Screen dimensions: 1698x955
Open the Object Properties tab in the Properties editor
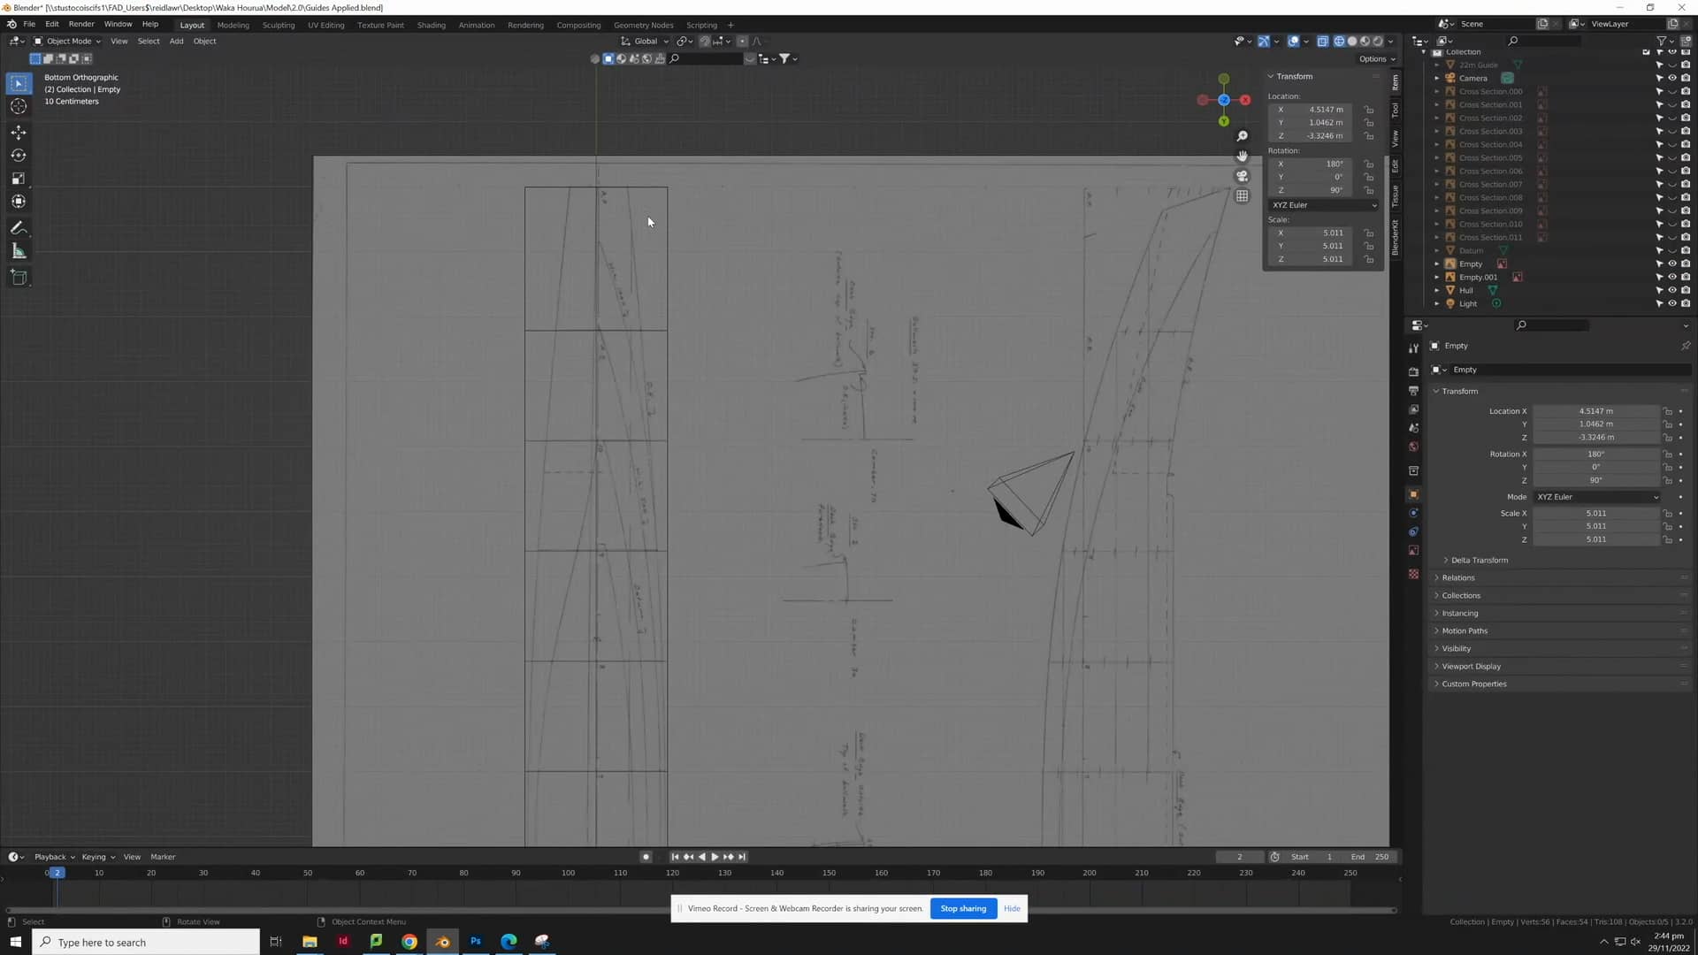tap(1412, 493)
